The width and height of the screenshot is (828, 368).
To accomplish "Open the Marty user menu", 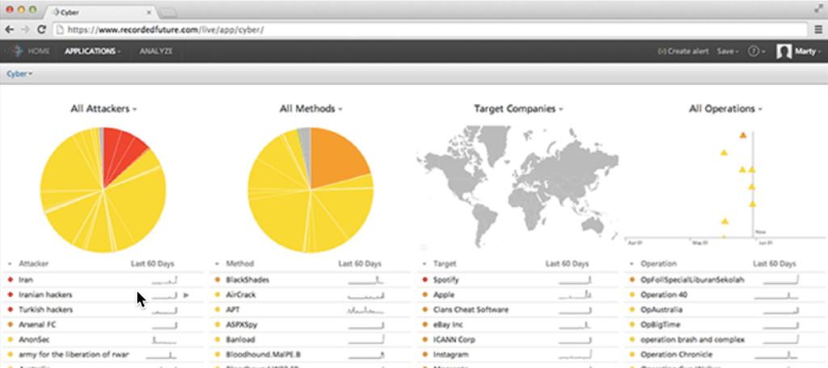I will click(808, 51).
